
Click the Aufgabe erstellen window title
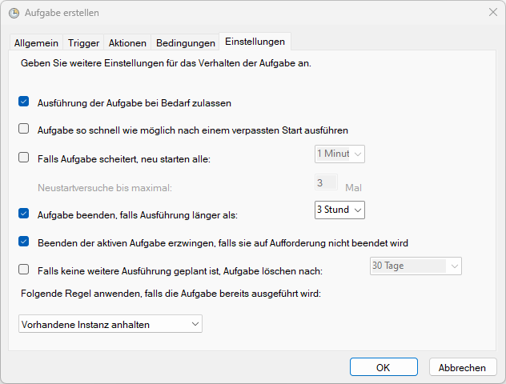click(x=62, y=13)
